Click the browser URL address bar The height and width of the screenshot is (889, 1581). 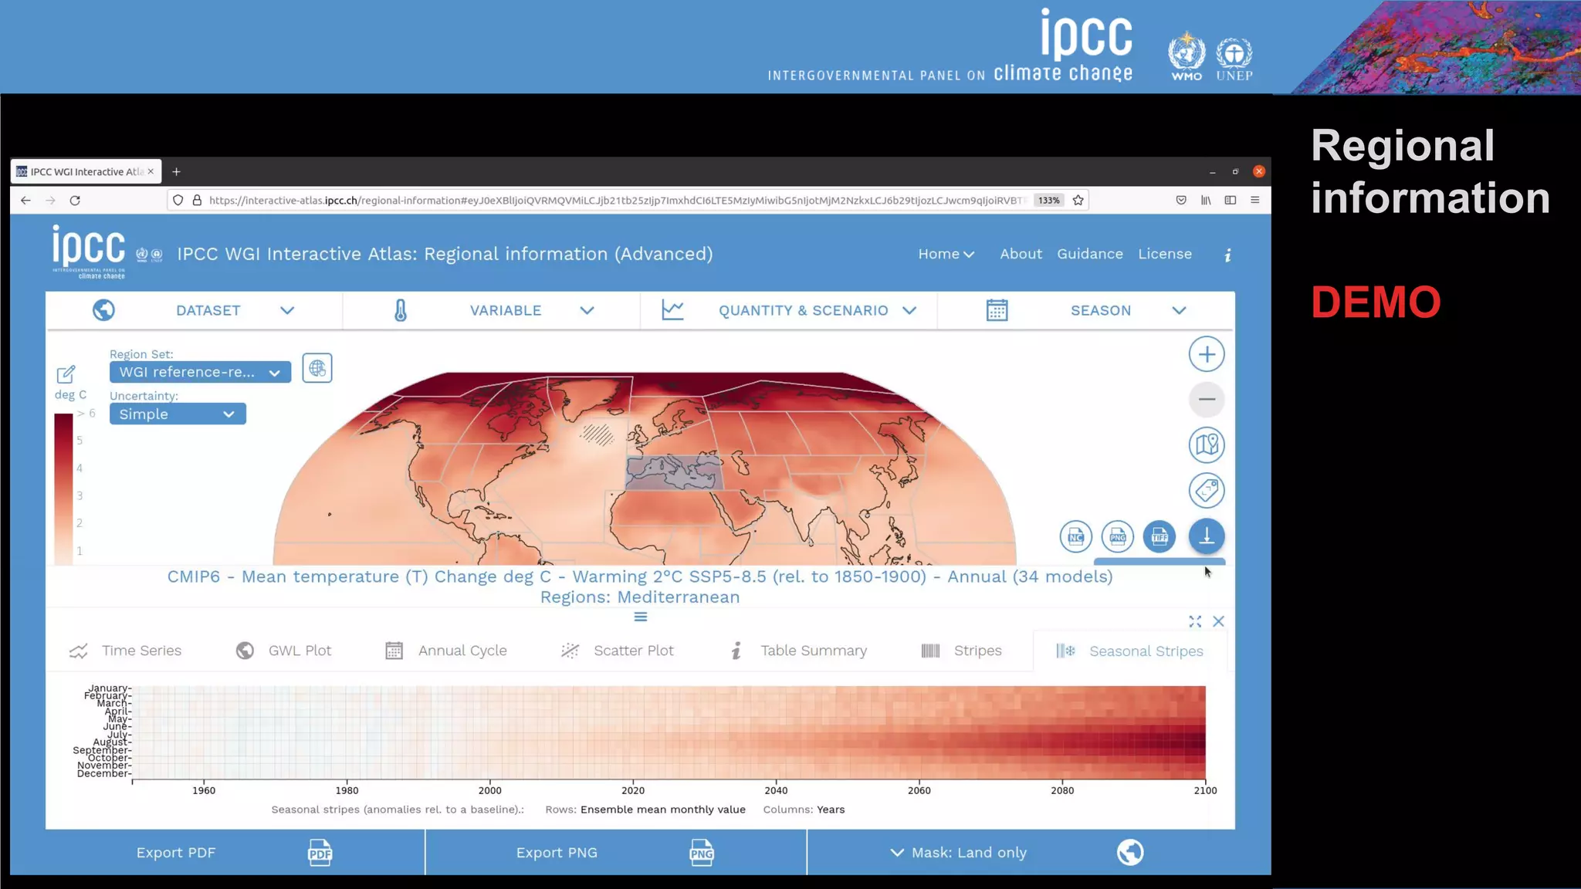pos(618,200)
